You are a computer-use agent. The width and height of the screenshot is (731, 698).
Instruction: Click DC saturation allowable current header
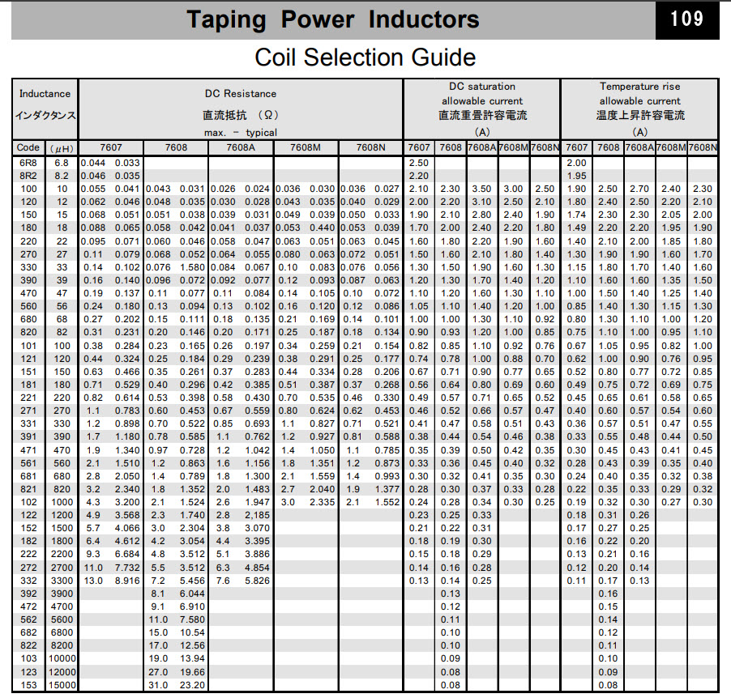coord(482,109)
